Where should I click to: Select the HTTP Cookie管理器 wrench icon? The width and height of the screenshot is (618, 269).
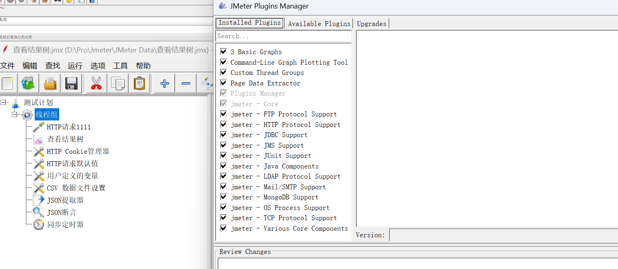(38, 151)
